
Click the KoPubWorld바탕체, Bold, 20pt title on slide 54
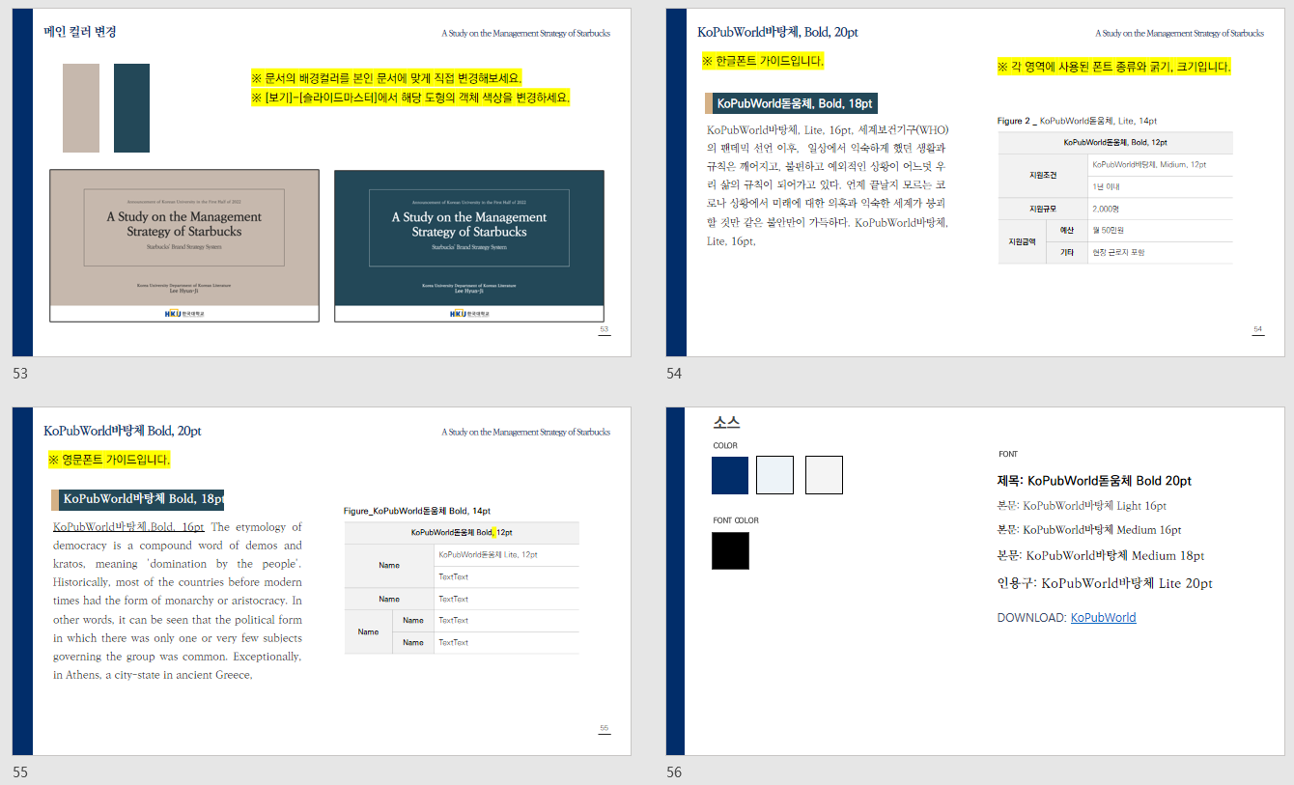click(777, 32)
